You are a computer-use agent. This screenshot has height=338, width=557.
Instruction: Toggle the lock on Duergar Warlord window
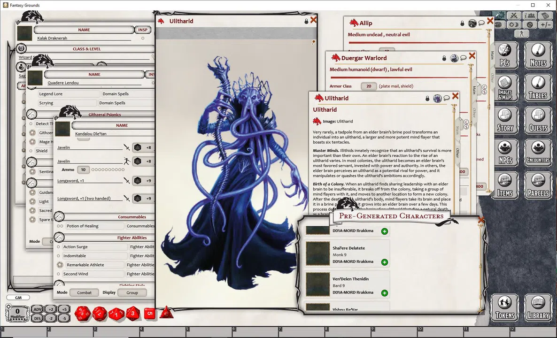[444, 58]
